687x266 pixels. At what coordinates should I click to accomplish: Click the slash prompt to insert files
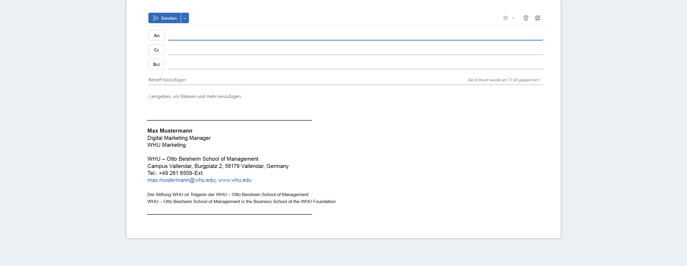tap(194, 96)
